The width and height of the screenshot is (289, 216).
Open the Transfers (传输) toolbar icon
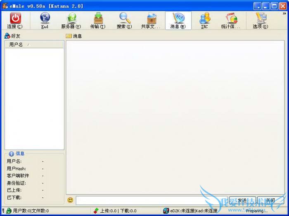(x=98, y=18)
